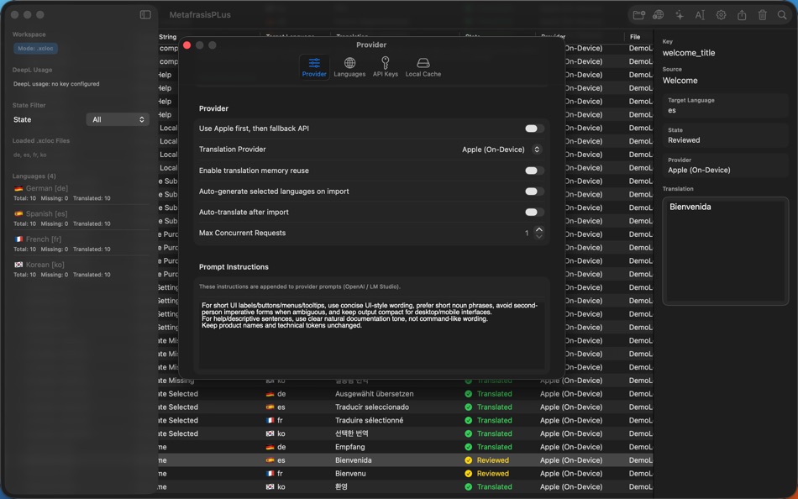Open settings via the gear toolbar icon

click(x=721, y=15)
